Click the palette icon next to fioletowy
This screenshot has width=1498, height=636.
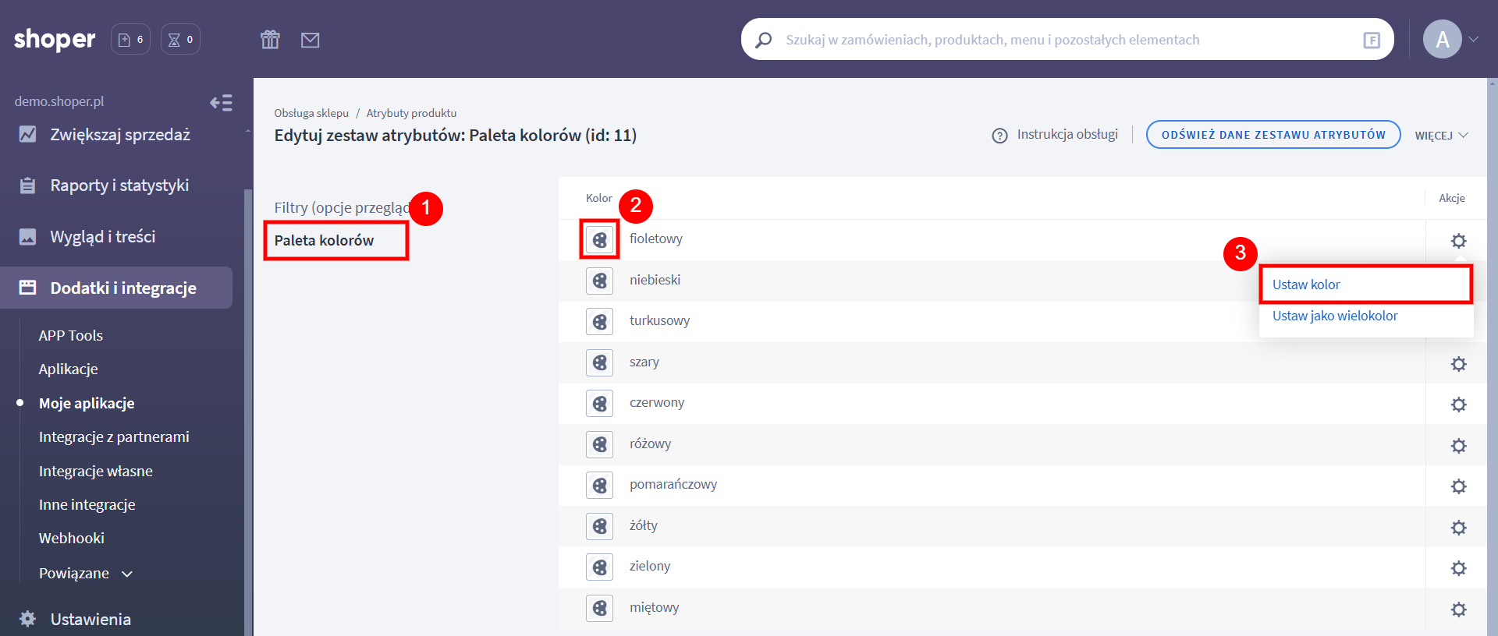599,240
